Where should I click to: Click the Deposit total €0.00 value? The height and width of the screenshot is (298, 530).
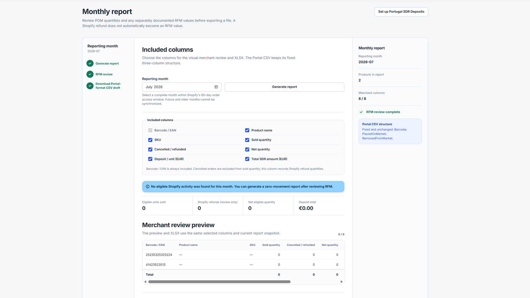coord(306,208)
